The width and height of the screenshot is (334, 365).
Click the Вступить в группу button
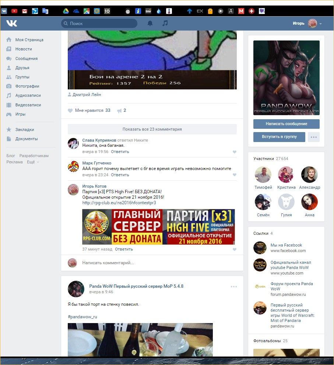pyautogui.click(x=279, y=137)
